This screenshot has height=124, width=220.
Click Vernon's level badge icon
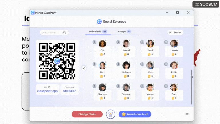coord(142,86)
